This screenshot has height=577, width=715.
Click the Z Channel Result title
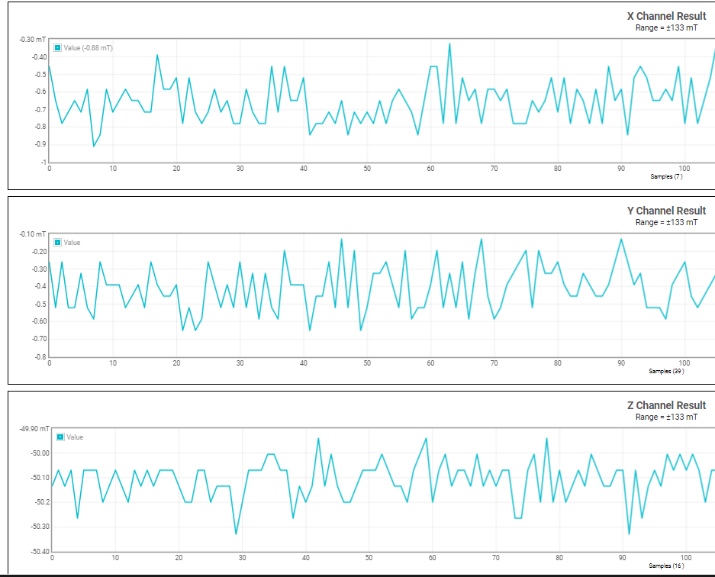point(666,405)
